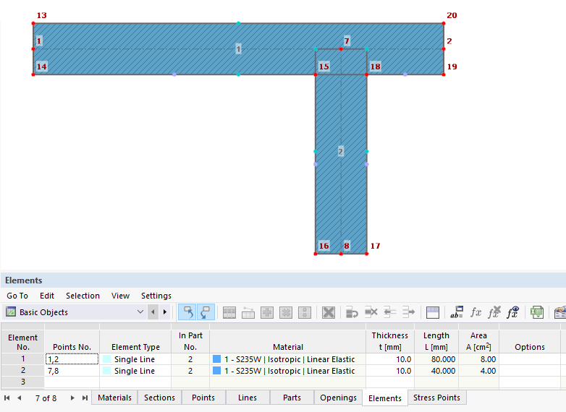The height and width of the screenshot is (412, 566).
Task: Click the blue material swatch in row 2
Action: coord(216,371)
